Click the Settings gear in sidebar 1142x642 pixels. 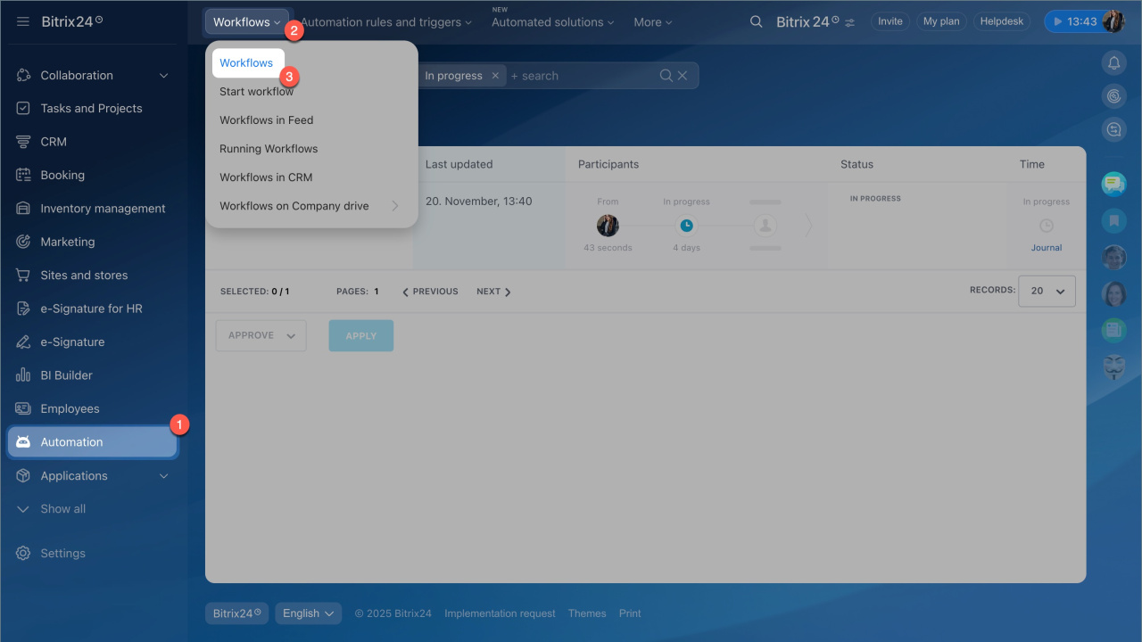[x=23, y=554]
